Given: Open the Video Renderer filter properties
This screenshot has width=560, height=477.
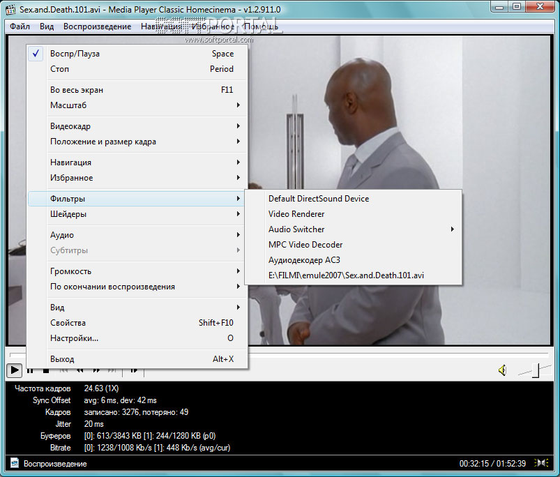Looking at the screenshot, I should pyautogui.click(x=353, y=214).
